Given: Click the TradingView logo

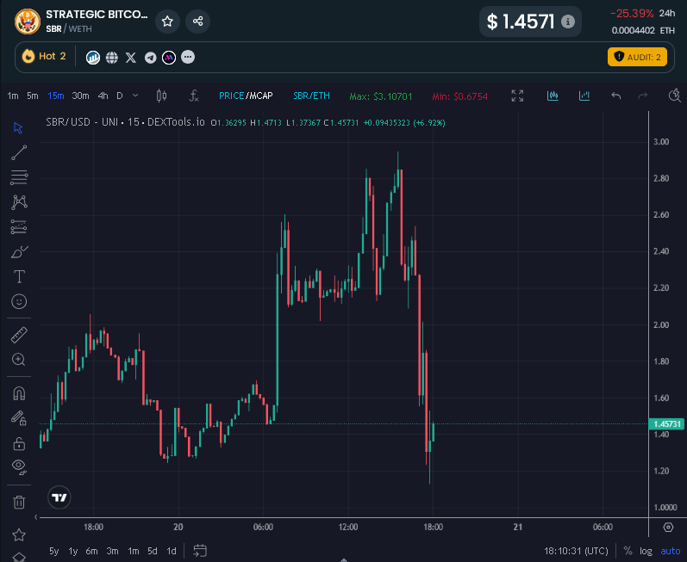Looking at the screenshot, I should (x=59, y=497).
